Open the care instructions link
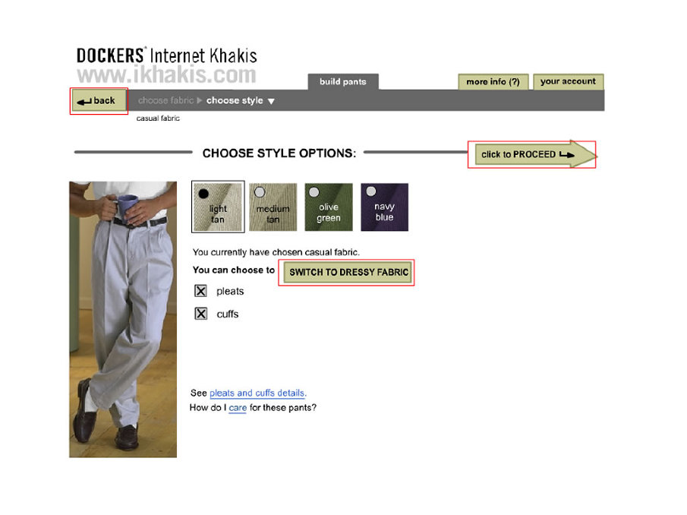 point(238,408)
